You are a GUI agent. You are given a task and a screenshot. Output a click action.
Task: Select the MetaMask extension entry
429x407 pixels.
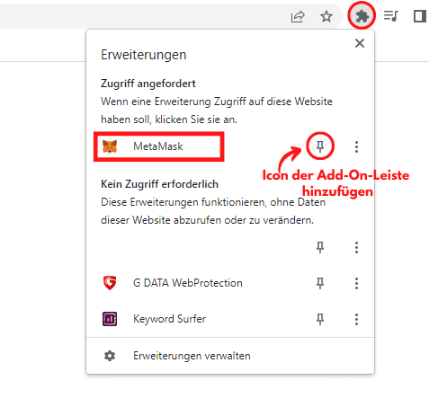[159, 146]
